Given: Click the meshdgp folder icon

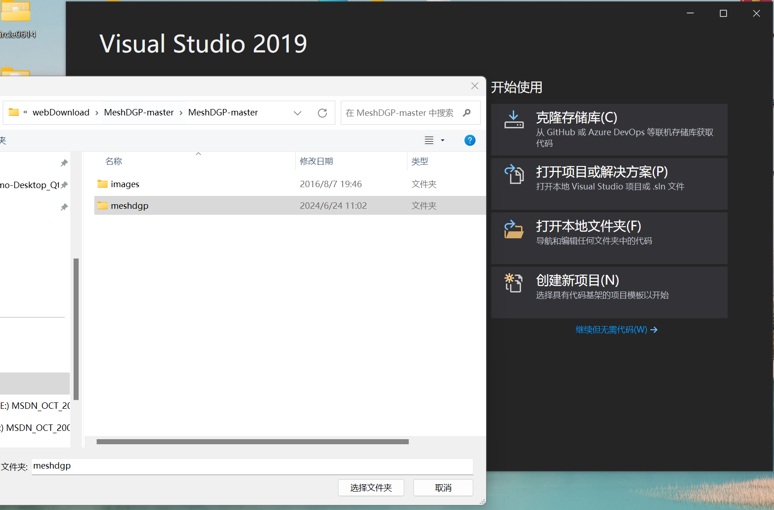Looking at the screenshot, I should click(x=103, y=206).
